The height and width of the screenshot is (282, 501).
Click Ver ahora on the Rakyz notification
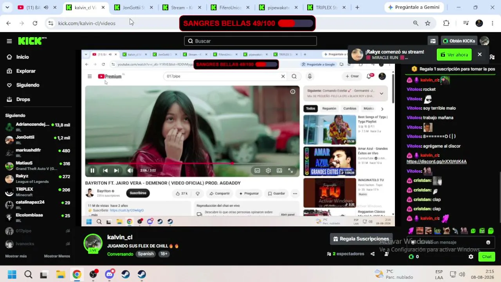click(454, 54)
